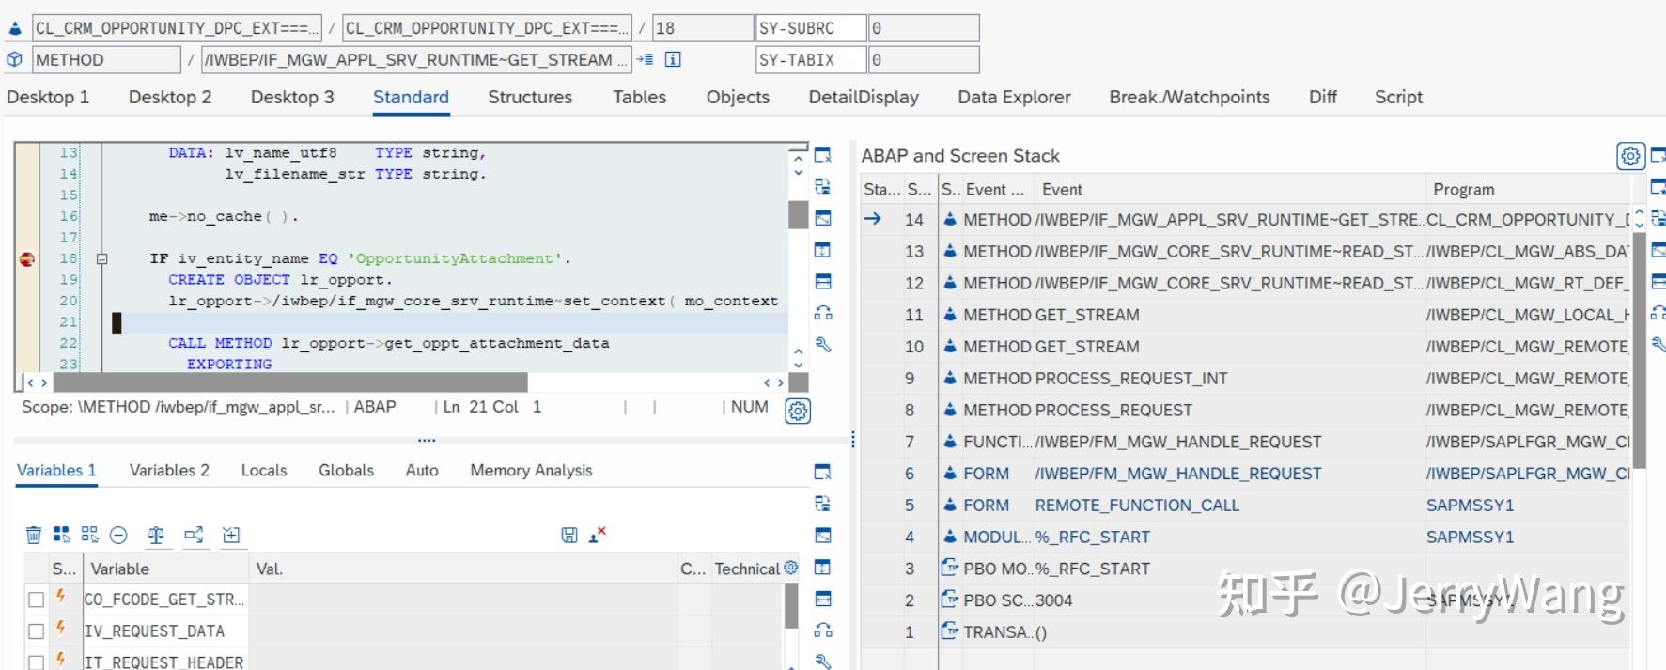Open the Script tab
Screen dimensions: 1666x670
pyautogui.click(x=1398, y=97)
